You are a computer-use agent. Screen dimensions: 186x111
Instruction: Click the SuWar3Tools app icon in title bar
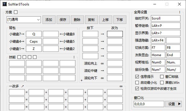click(5, 4)
